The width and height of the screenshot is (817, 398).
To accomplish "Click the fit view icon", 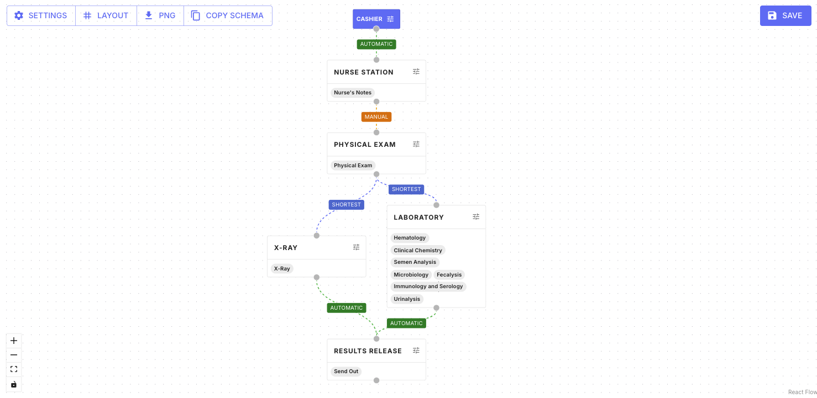I will click(x=14, y=369).
